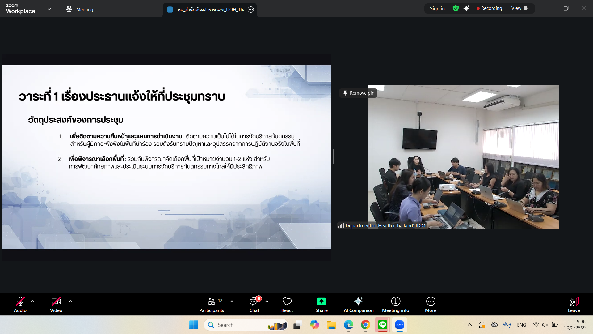Image resolution: width=593 pixels, height=334 pixels.
Task: Expand video settings arrow next to Video
Action: pos(70,301)
